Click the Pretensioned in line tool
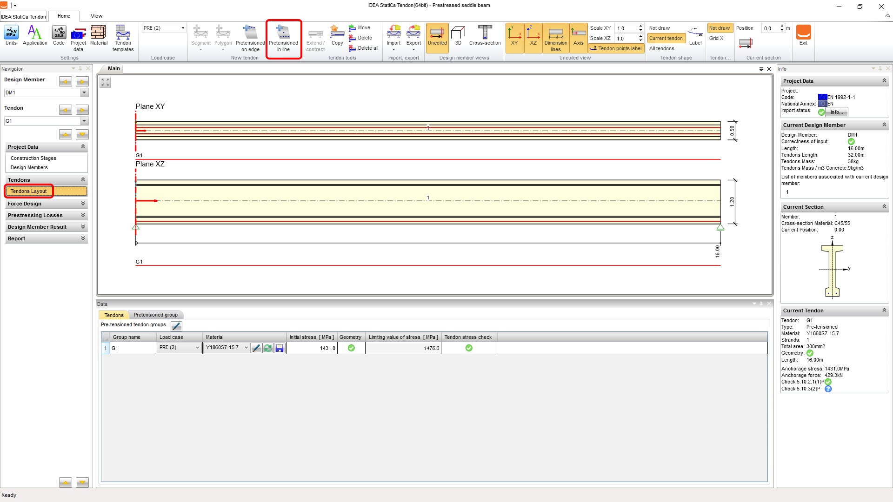893x502 pixels. [283, 39]
